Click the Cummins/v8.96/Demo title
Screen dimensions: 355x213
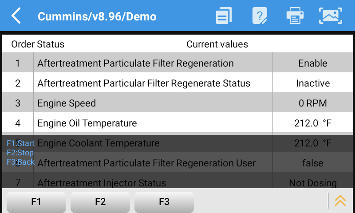[97, 16]
